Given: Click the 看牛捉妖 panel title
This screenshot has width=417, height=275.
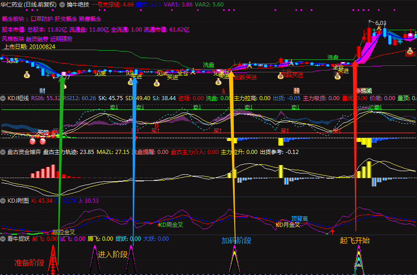Looking at the screenshot, I should (19, 239).
